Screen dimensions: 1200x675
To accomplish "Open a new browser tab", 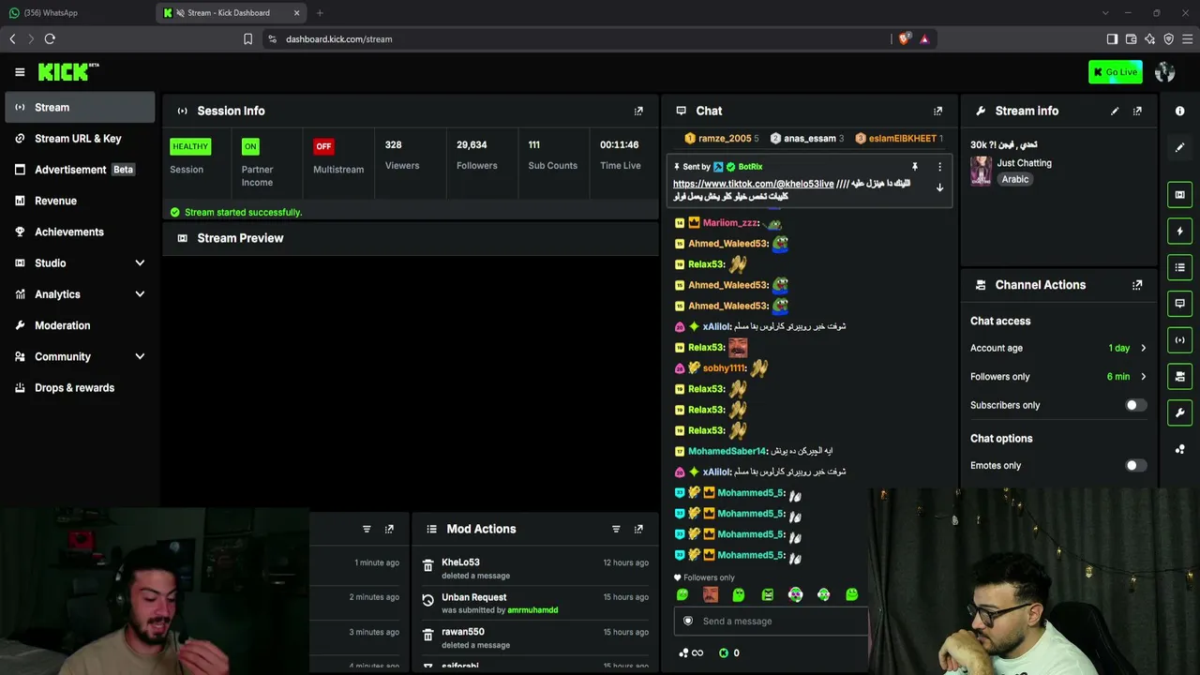I will click(x=320, y=13).
